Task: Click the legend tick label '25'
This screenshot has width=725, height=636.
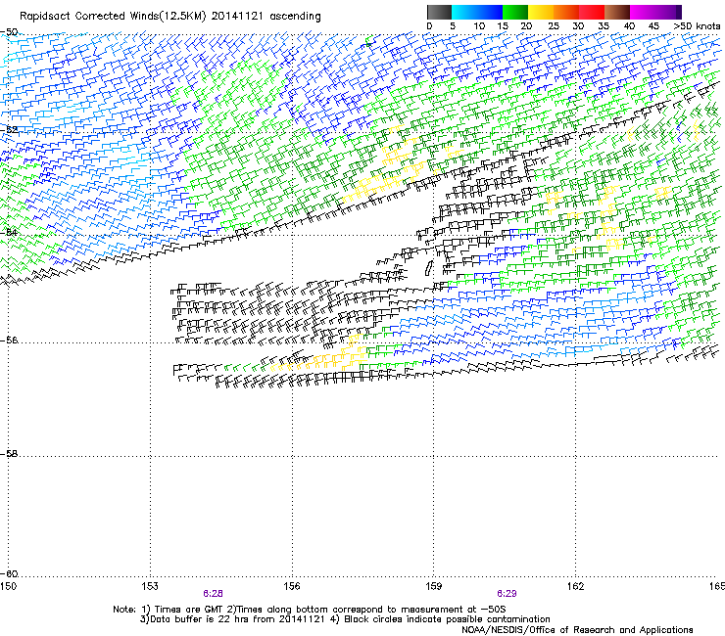Action: (554, 26)
